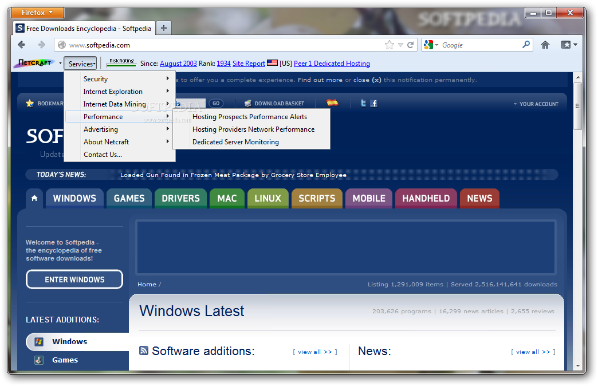Select Hosting Providers Network Performance
Viewport: 598px width, 386px height.
[x=251, y=129]
